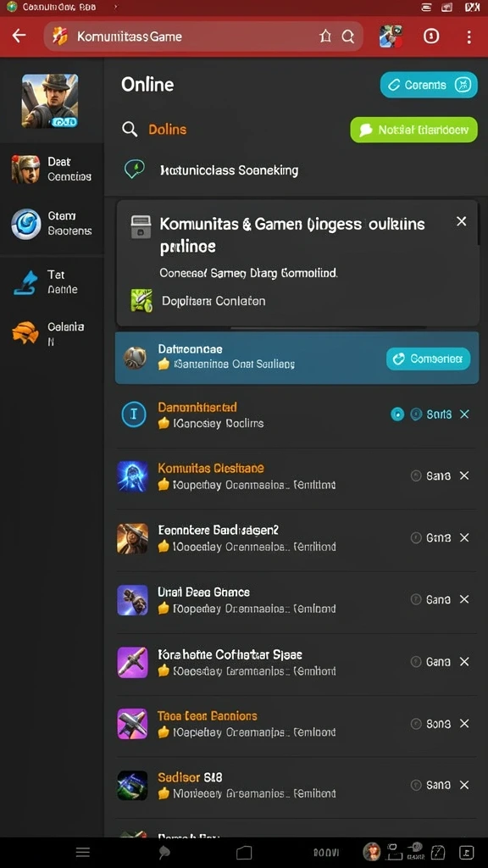Screen dimensions: 488x868
Task: Open the hamburger menu in bottom bar
Action: pos(83,853)
